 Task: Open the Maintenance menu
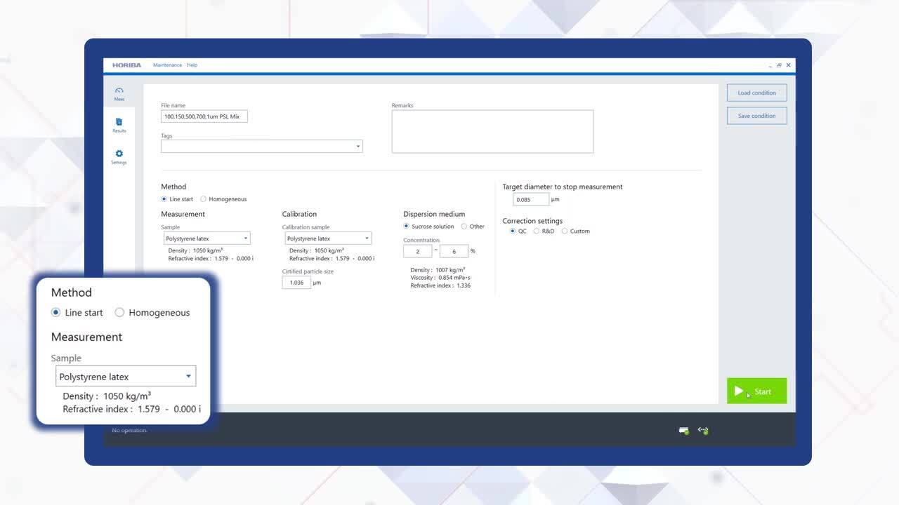[167, 65]
